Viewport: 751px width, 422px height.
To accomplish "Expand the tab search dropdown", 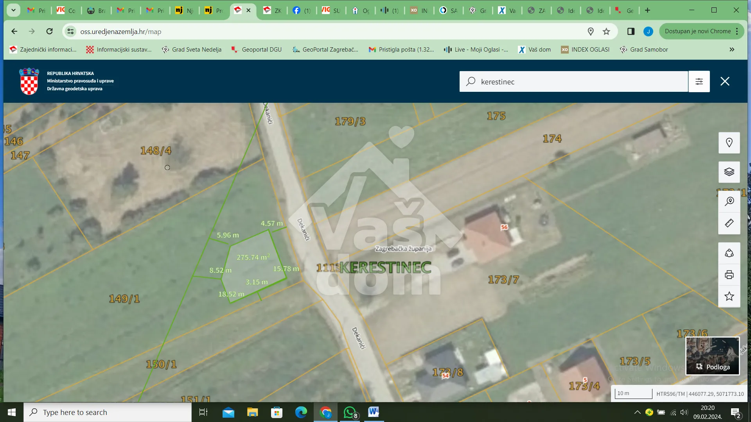I will coord(13,10).
